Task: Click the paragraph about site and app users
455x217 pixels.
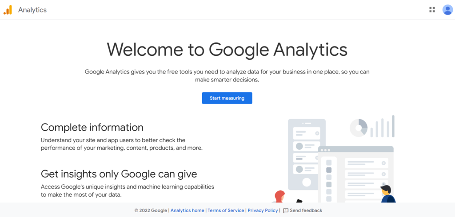Action: pos(121,144)
